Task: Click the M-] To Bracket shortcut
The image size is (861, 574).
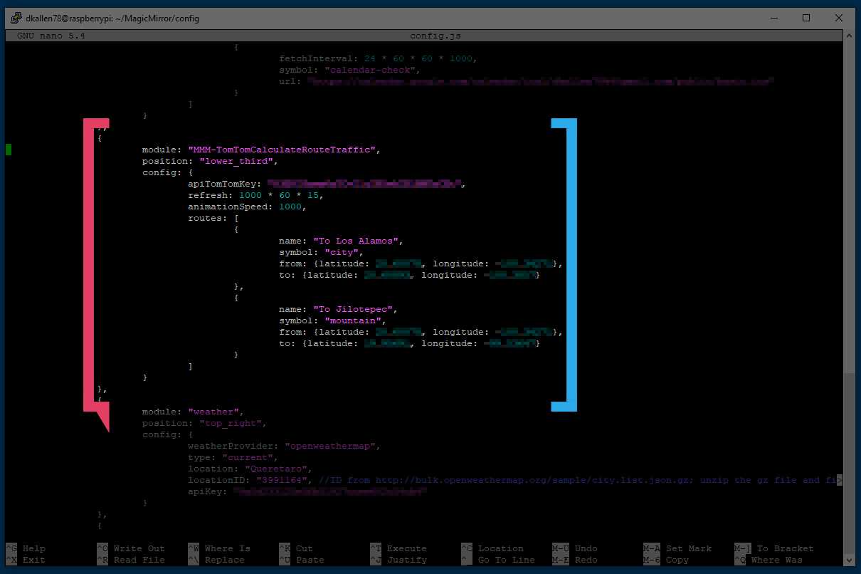Action: [774, 548]
